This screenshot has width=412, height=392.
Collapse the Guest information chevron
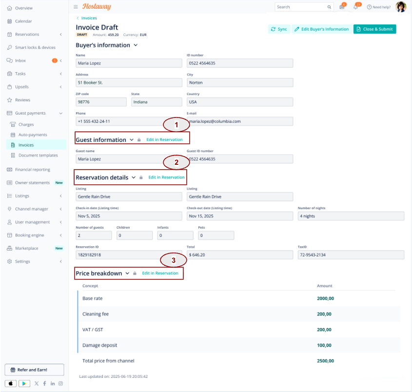click(x=132, y=140)
